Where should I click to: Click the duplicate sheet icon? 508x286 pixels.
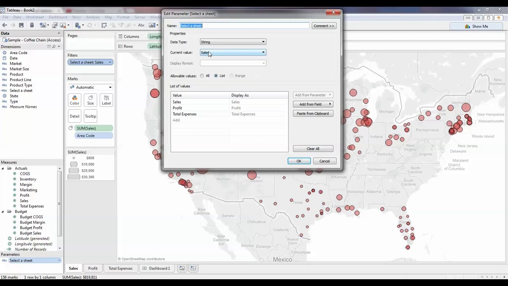(x=55, y=25)
